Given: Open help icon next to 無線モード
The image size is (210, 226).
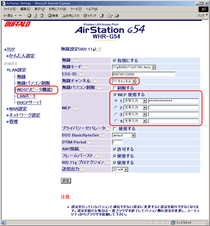Looking at the screenshot, I should [x=86, y=67].
